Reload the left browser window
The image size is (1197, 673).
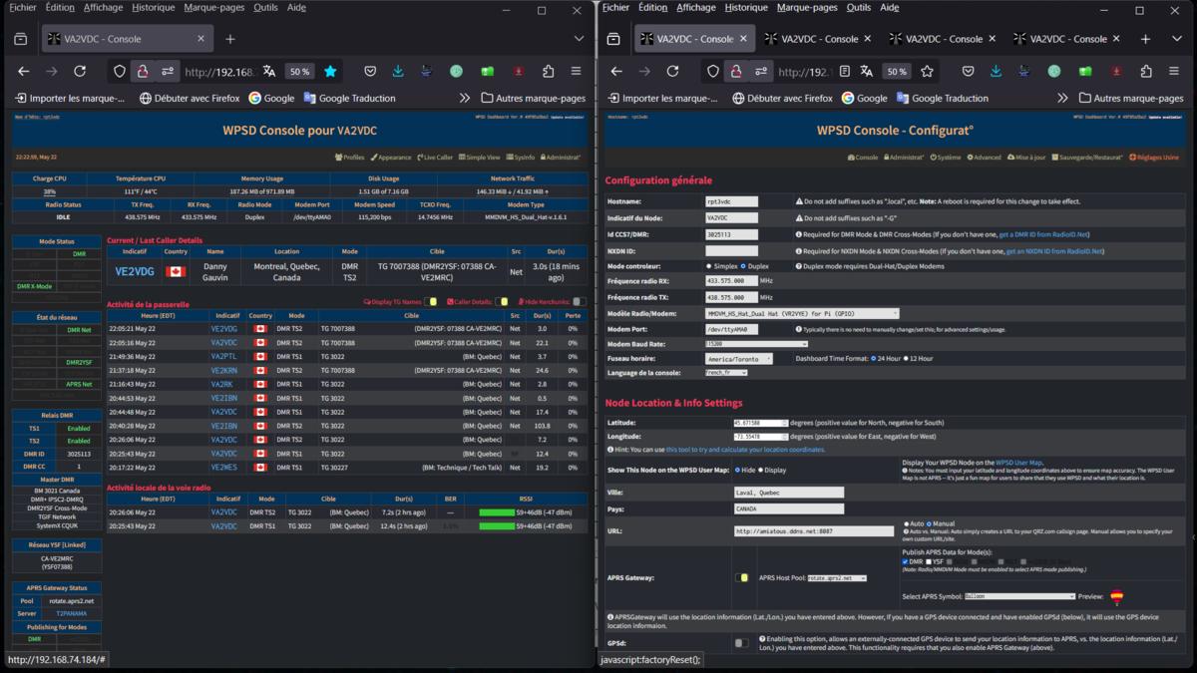click(80, 72)
